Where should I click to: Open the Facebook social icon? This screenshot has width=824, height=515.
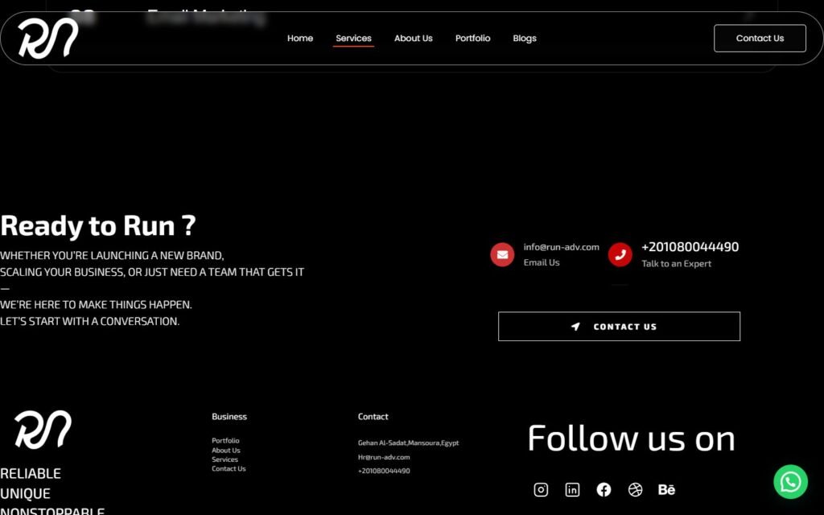604,490
